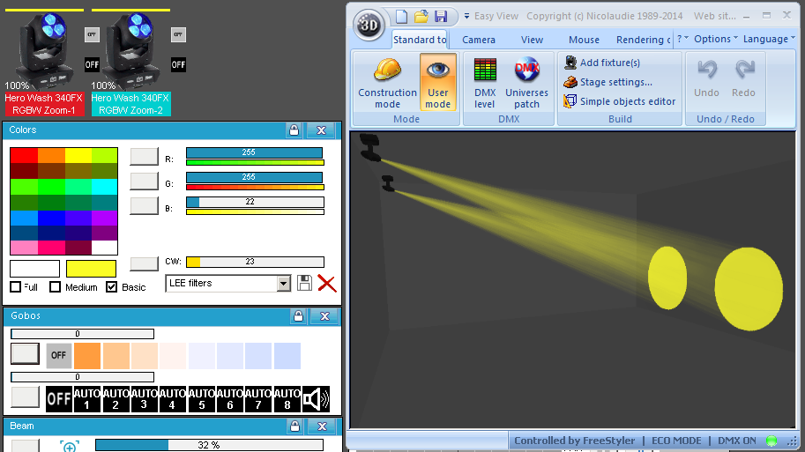Check the Medium palette checkbox

click(x=56, y=287)
